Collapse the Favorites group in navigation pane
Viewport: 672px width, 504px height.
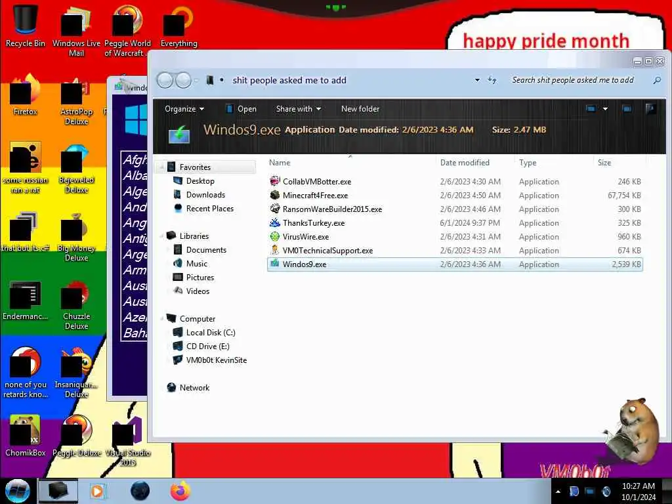[x=161, y=167]
